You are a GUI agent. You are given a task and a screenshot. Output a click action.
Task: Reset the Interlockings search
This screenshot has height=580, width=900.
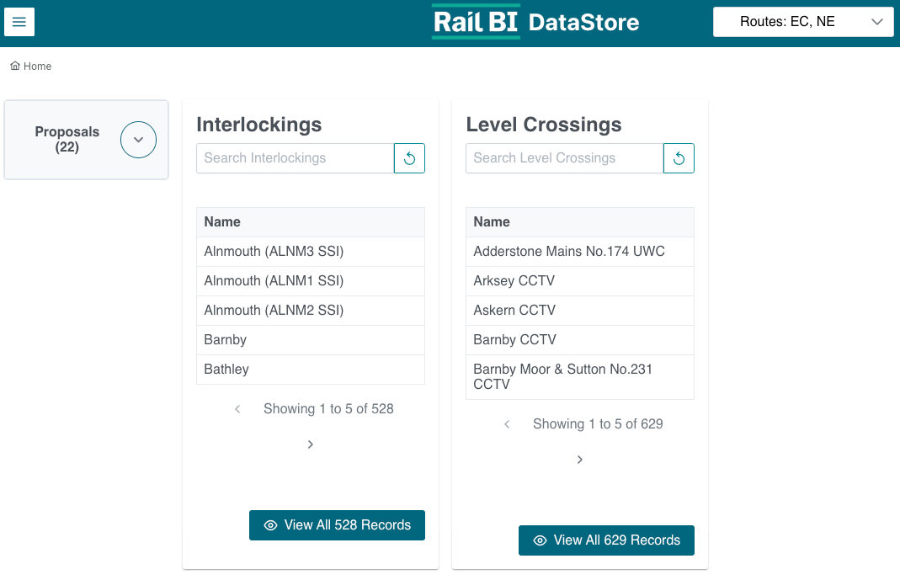(x=409, y=158)
